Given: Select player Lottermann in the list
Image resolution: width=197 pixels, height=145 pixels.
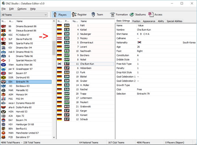Looking at the screenshot, I should coord(86,98).
